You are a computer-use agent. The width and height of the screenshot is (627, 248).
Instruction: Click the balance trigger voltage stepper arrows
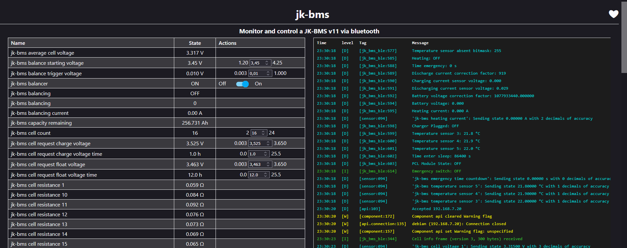[268, 73]
